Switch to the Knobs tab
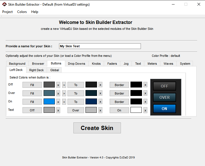The width and height of the screenshot is (205, 166). pos(96,64)
